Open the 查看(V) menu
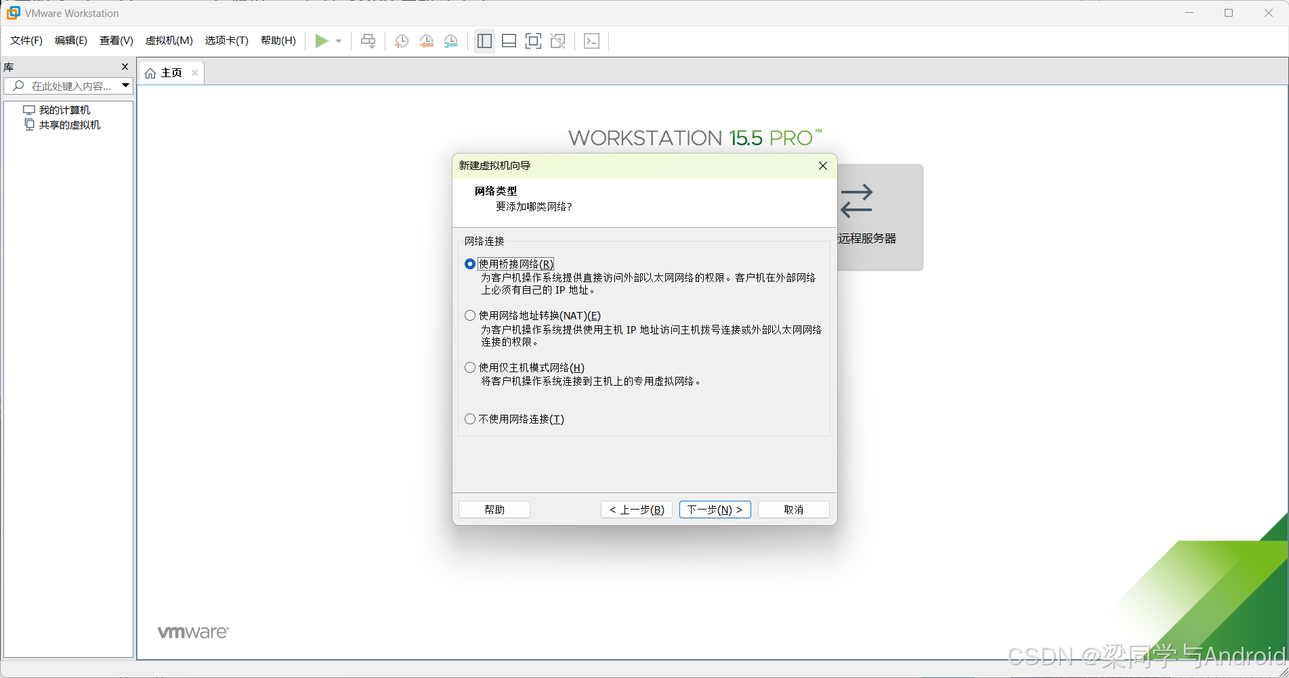Viewport: 1289px width, 678px height. (x=116, y=41)
